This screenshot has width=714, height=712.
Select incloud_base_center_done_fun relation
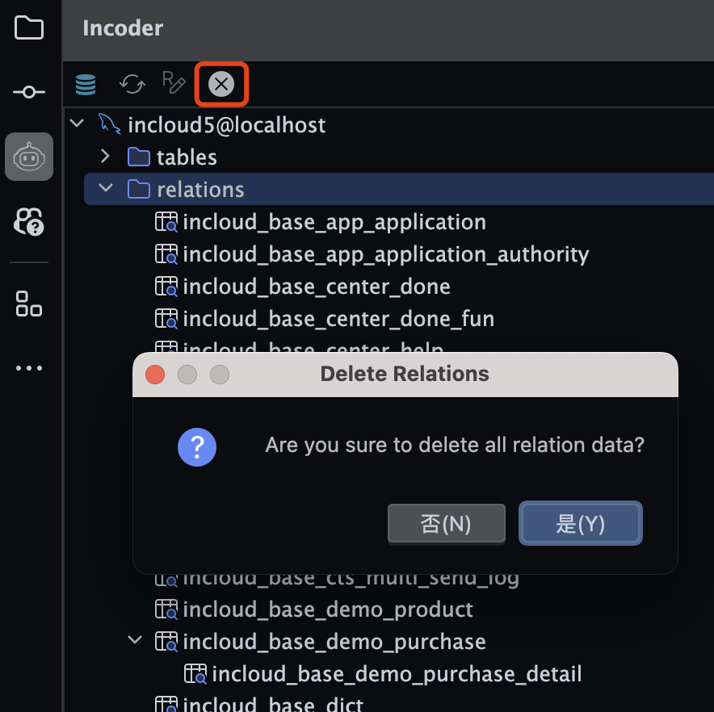tap(338, 319)
